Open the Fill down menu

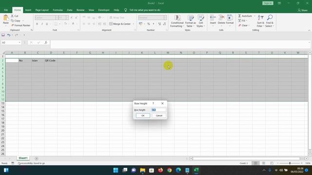tap(242, 20)
